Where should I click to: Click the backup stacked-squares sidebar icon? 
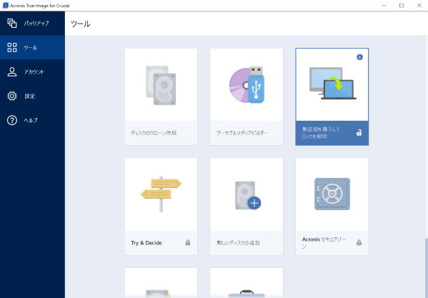click(12, 23)
